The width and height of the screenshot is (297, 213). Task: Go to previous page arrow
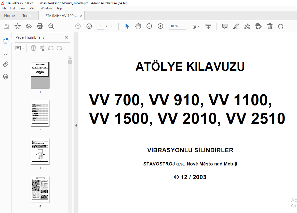point(78,26)
